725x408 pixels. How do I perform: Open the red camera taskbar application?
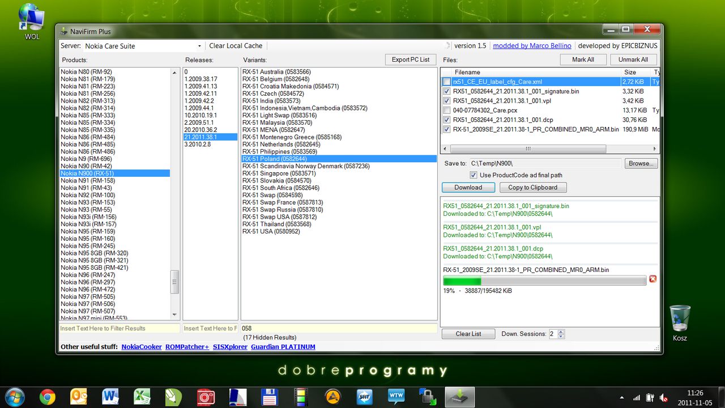coord(206,397)
